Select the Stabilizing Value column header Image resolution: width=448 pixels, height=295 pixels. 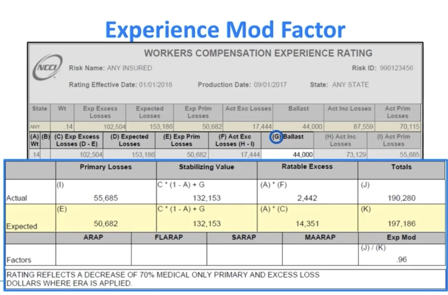point(206,167)
